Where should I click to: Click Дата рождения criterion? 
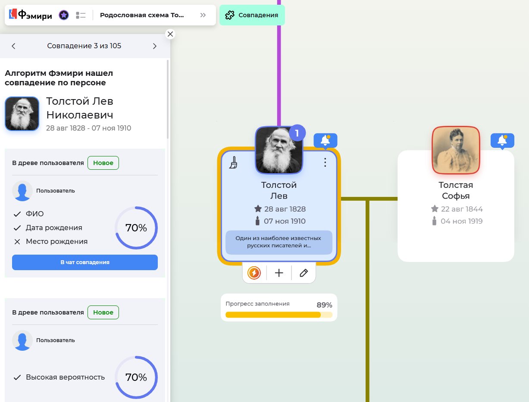pos(54,227)
